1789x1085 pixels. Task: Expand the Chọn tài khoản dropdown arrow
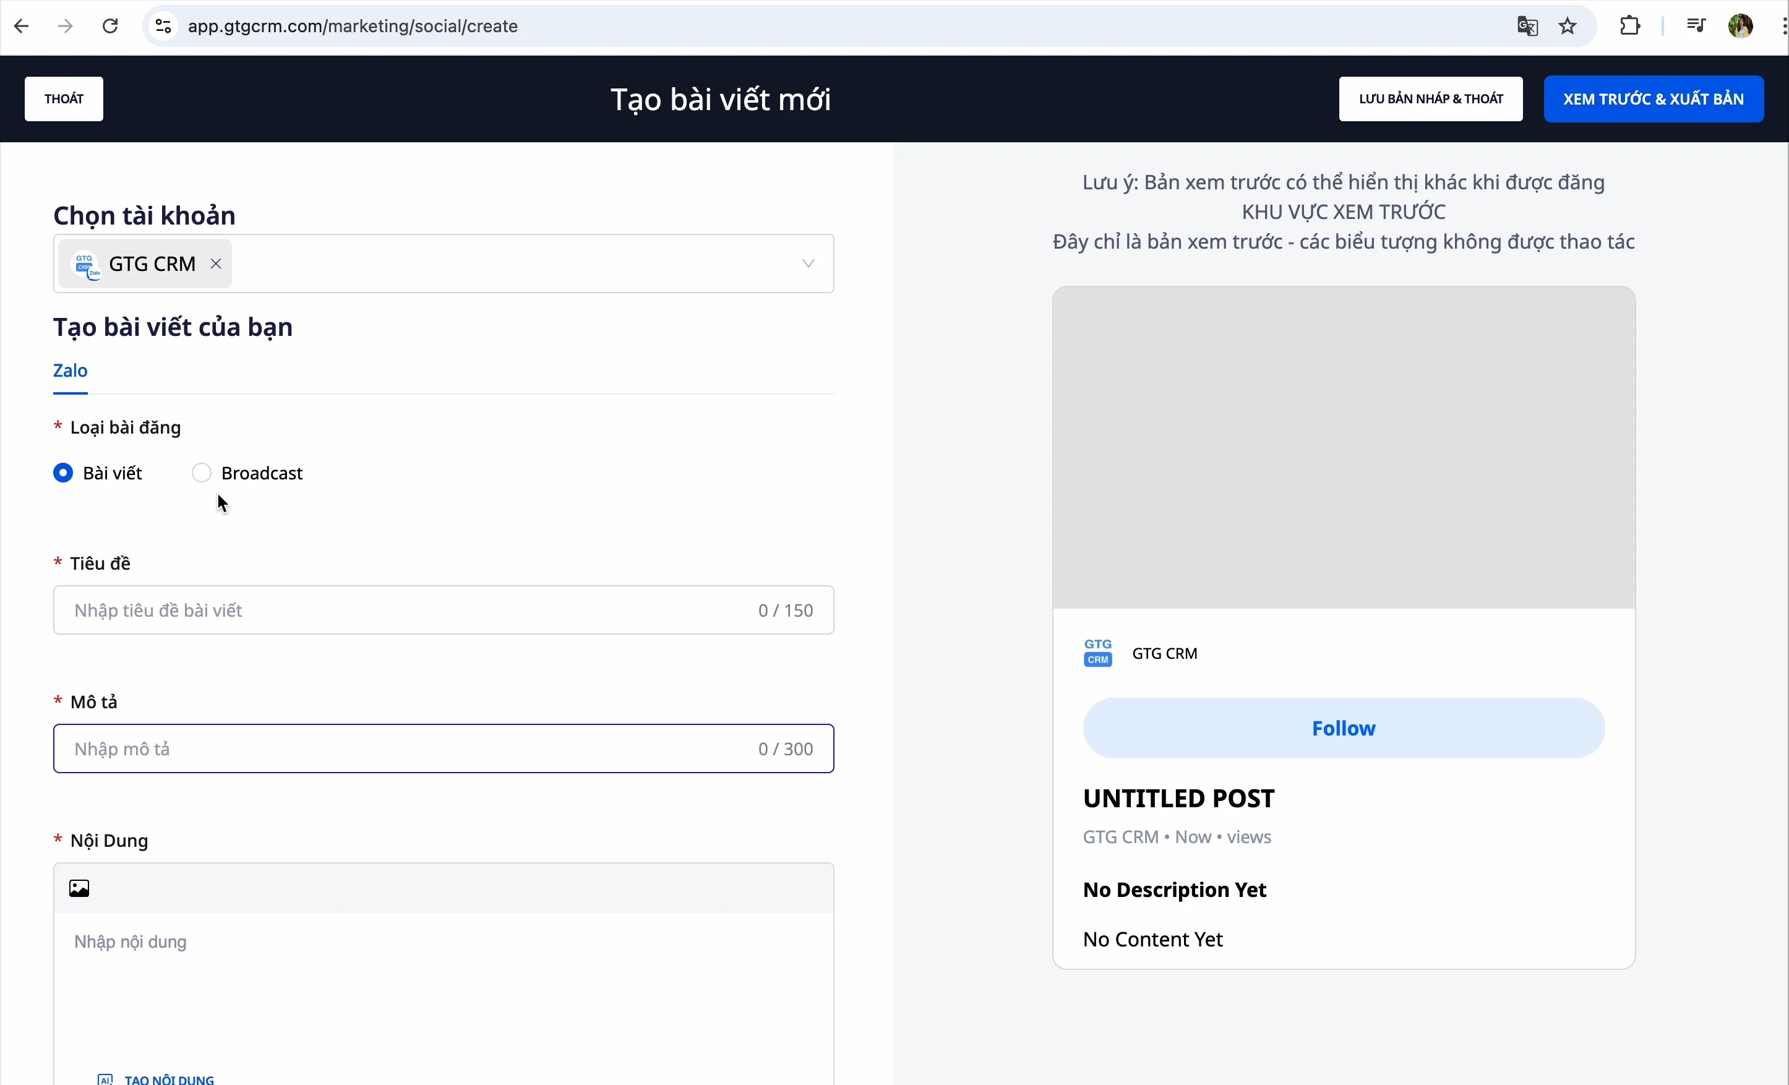pos(808,264)
